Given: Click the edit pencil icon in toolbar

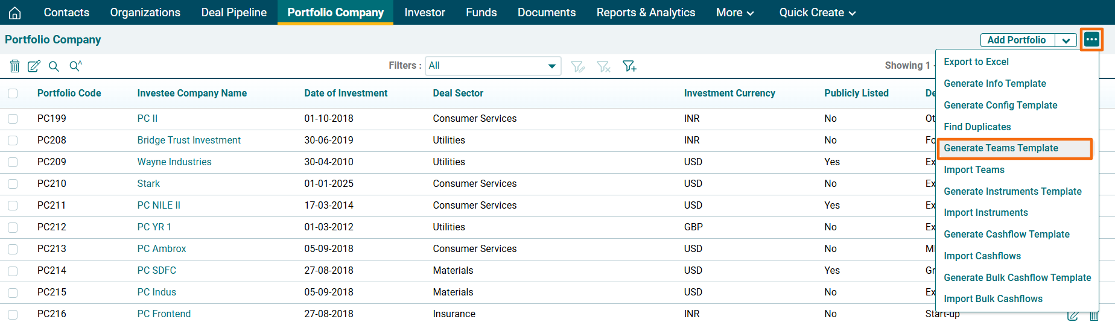Looking at the screenshot, I should point(34,66).
